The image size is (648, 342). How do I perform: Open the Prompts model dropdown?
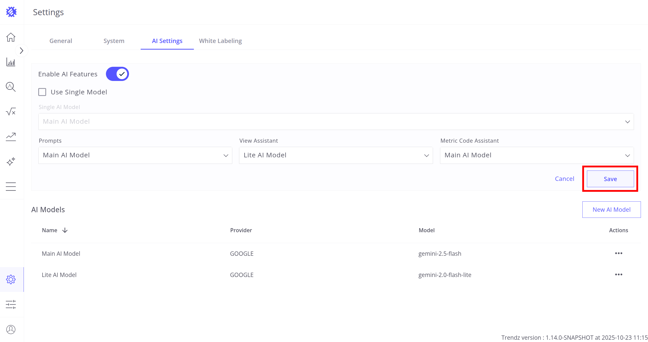(x=135, y=155)
